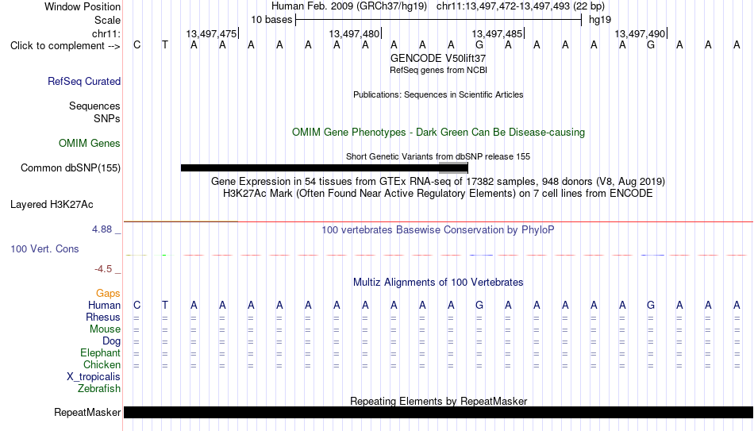Click the black RepeatMasker element bar
Viewport: 754px width, 431px height.
438,412
